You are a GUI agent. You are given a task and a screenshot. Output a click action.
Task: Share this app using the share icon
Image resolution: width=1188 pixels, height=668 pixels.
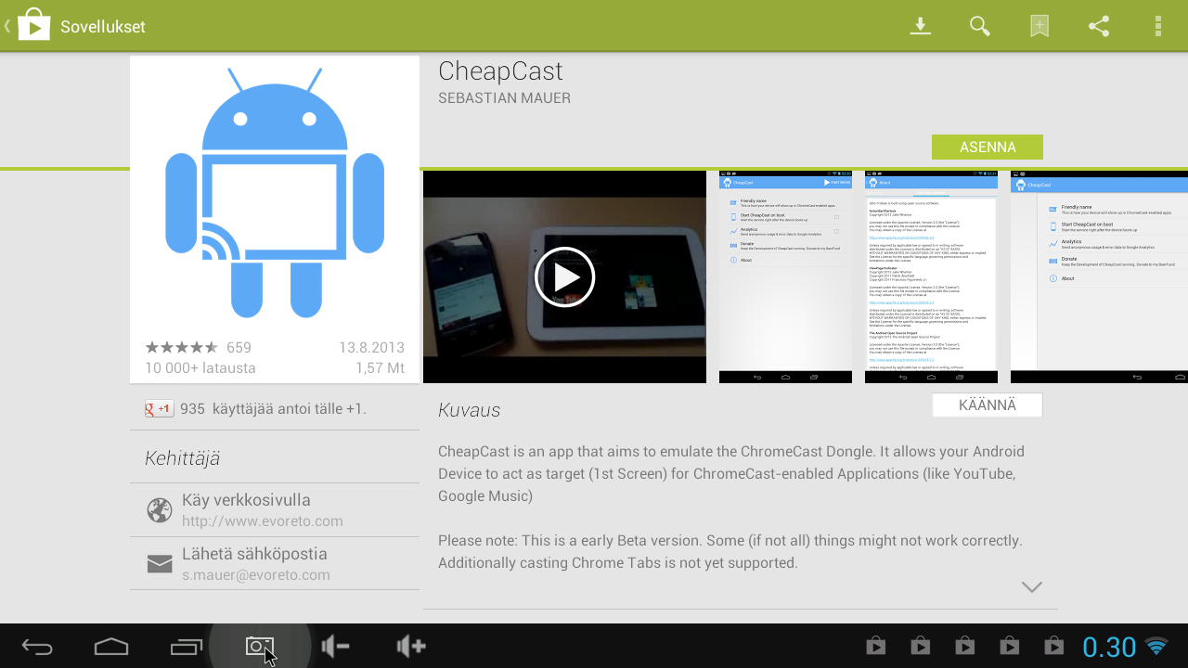[x=1099, y=26]
